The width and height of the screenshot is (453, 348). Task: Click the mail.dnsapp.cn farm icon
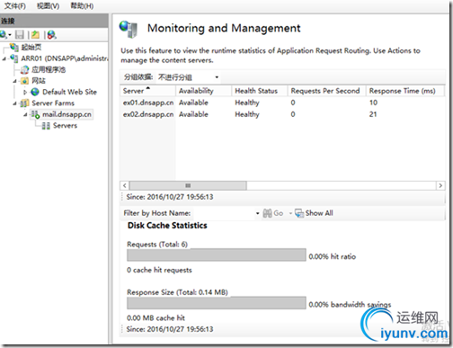click(x=35, y=114)
